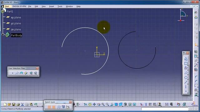The width and height of the screenshot is (200, 112).
Task: Toggle Geometrical Constraints in Sketch tools
Action: click(x=63, y=107)
